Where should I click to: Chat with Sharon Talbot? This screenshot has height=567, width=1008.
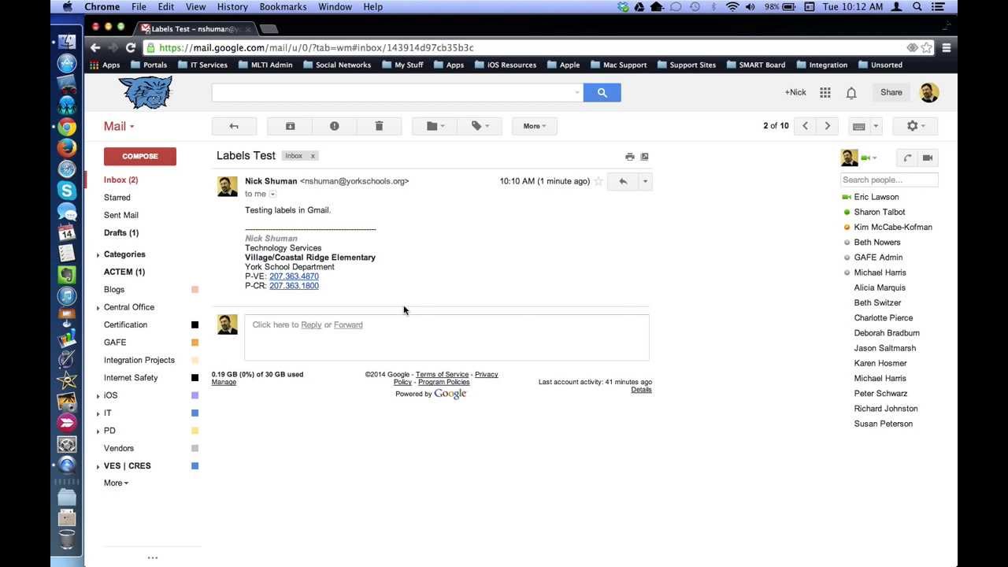[x=879, y=212]
